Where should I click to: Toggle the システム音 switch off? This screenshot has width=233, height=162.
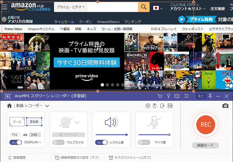(x=101, y=142)
